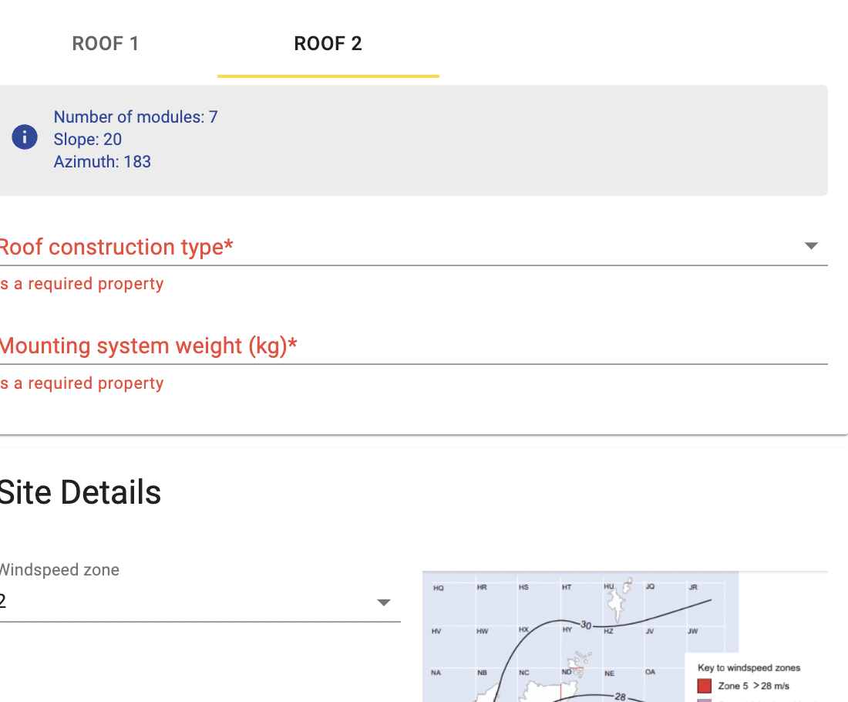This screenshot has height=702, width=848.
Task: Open the Windspeed zone dropdown arrow
Action: [x=383, y=602]
